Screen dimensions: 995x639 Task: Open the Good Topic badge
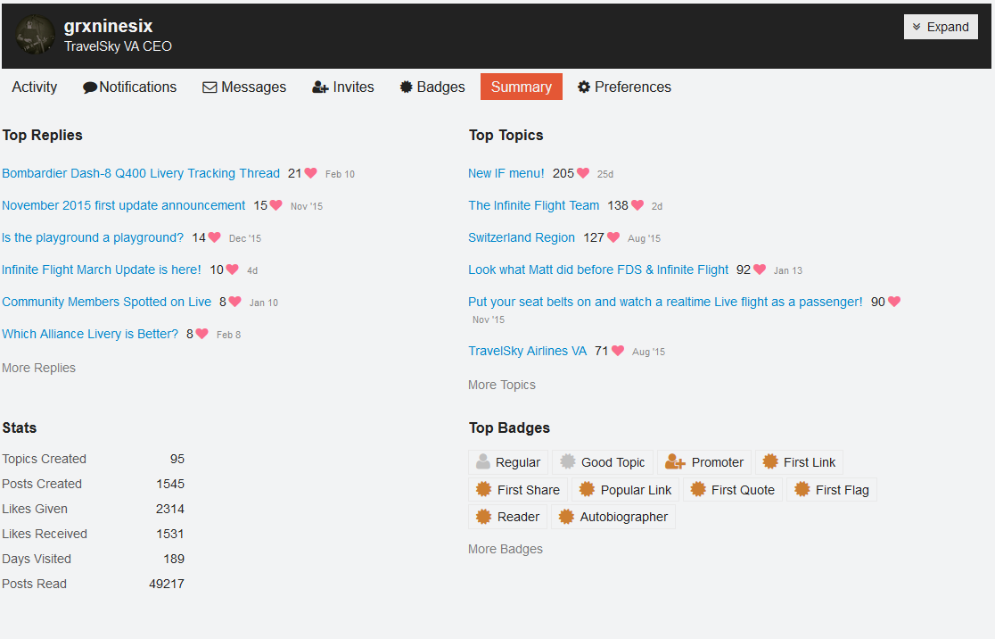coord(603,462)
